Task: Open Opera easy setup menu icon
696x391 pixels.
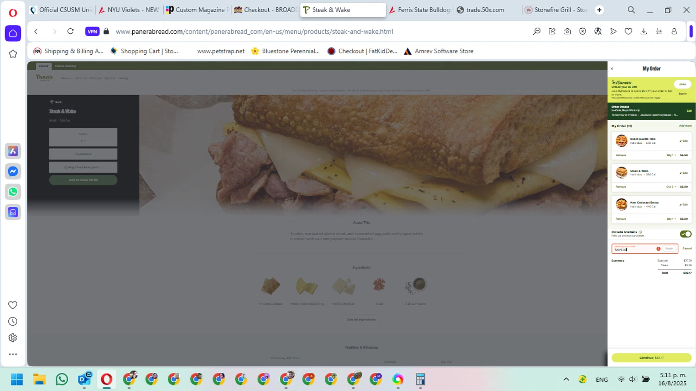Action: coord(659,32)
